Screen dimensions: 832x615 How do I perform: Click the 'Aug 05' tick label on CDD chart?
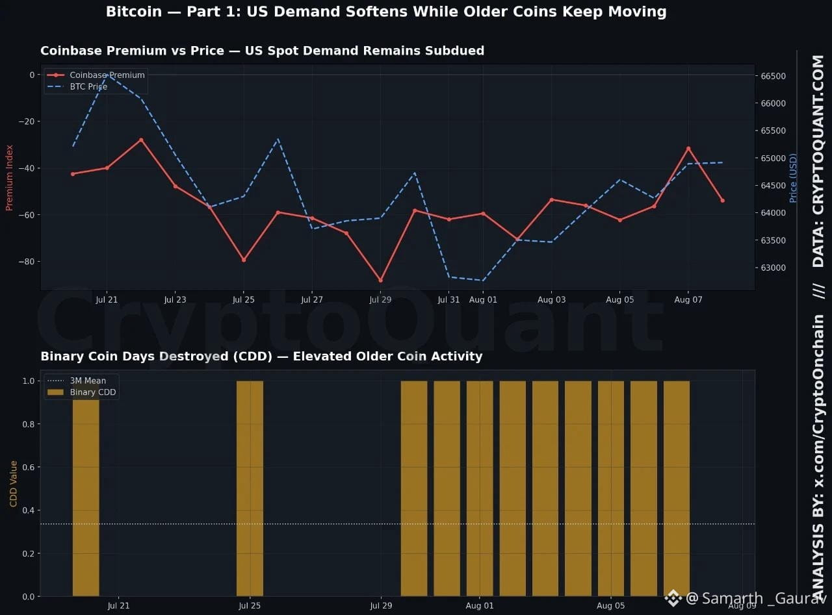point(611,606)
